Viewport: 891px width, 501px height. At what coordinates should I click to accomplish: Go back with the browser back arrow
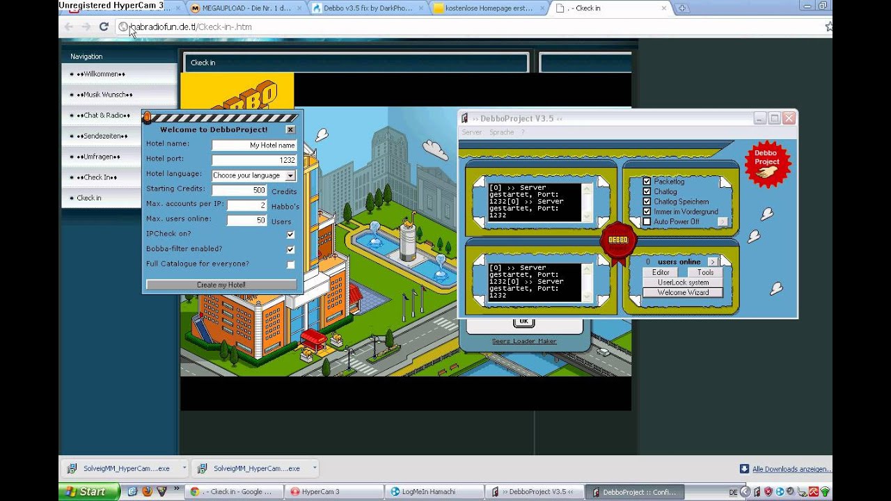[x=68, y=26]
